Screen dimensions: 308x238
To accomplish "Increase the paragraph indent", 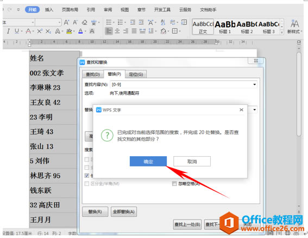I will point(141,22).
